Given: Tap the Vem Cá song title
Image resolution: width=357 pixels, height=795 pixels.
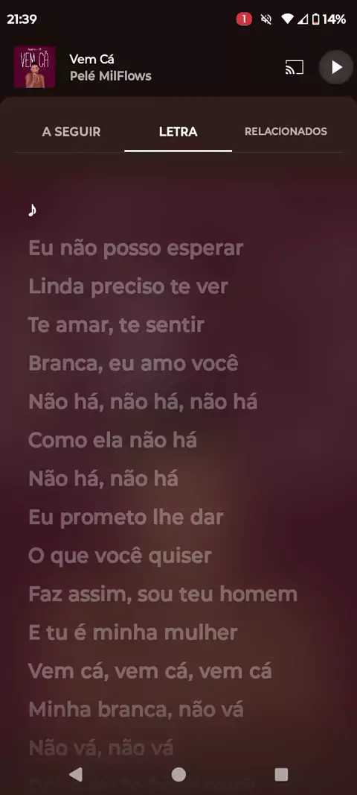Looking at the screenshot, I should coord(91,59).
